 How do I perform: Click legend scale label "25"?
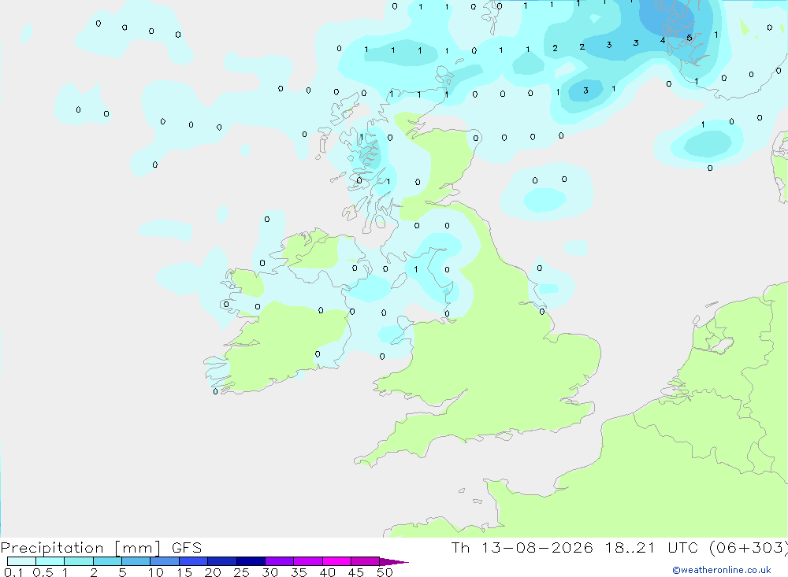pyautogui.click(x=241, y=572)
